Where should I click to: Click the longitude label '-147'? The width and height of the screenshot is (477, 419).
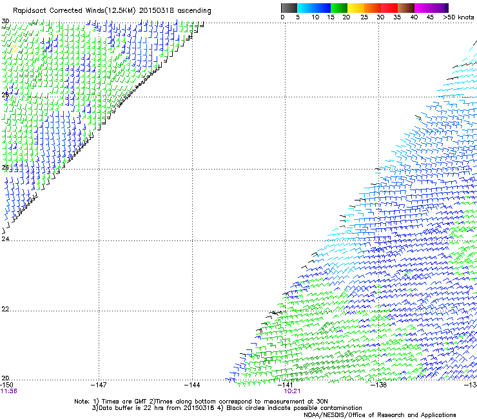[99, 385]
